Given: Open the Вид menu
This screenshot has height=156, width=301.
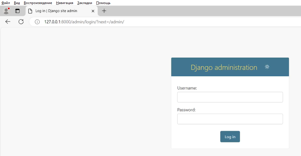Looking at the screenshot, I should (x=17, y=3).
